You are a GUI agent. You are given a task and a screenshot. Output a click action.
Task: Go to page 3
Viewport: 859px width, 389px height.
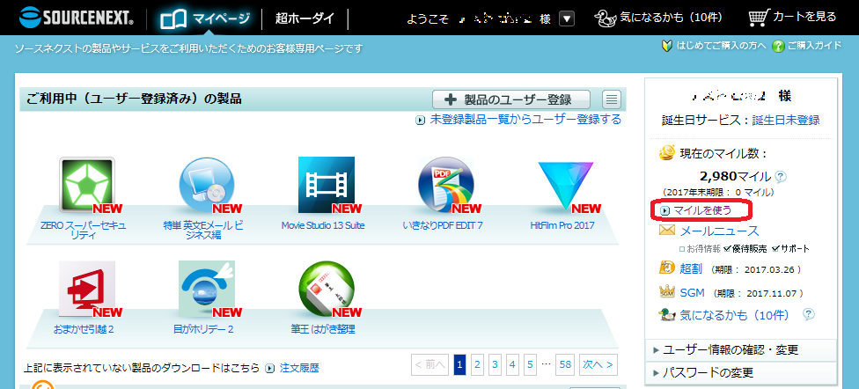click(x=496, y=364)
